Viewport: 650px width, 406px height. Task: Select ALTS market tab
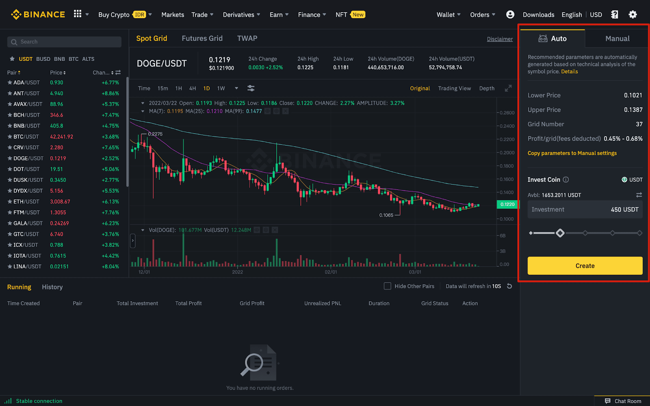pyautogui.click(x=88, y=59)
